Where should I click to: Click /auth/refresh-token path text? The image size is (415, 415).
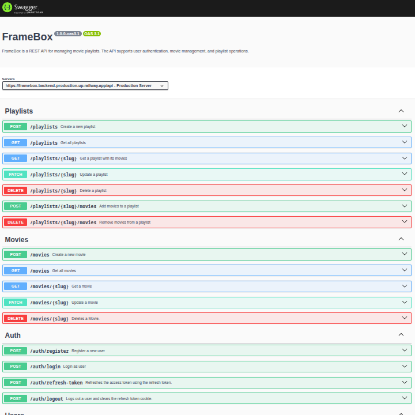coord(56,383)
